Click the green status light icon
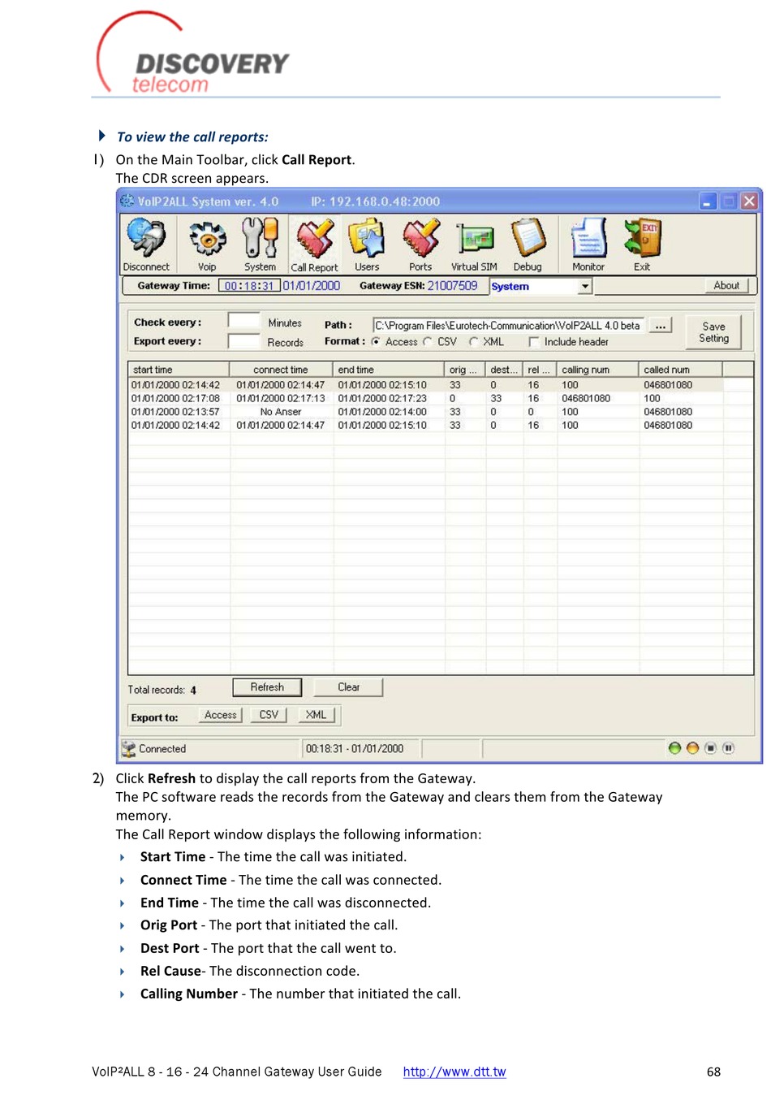This screenshot has width=771, height=1113. tap(674, 748)
